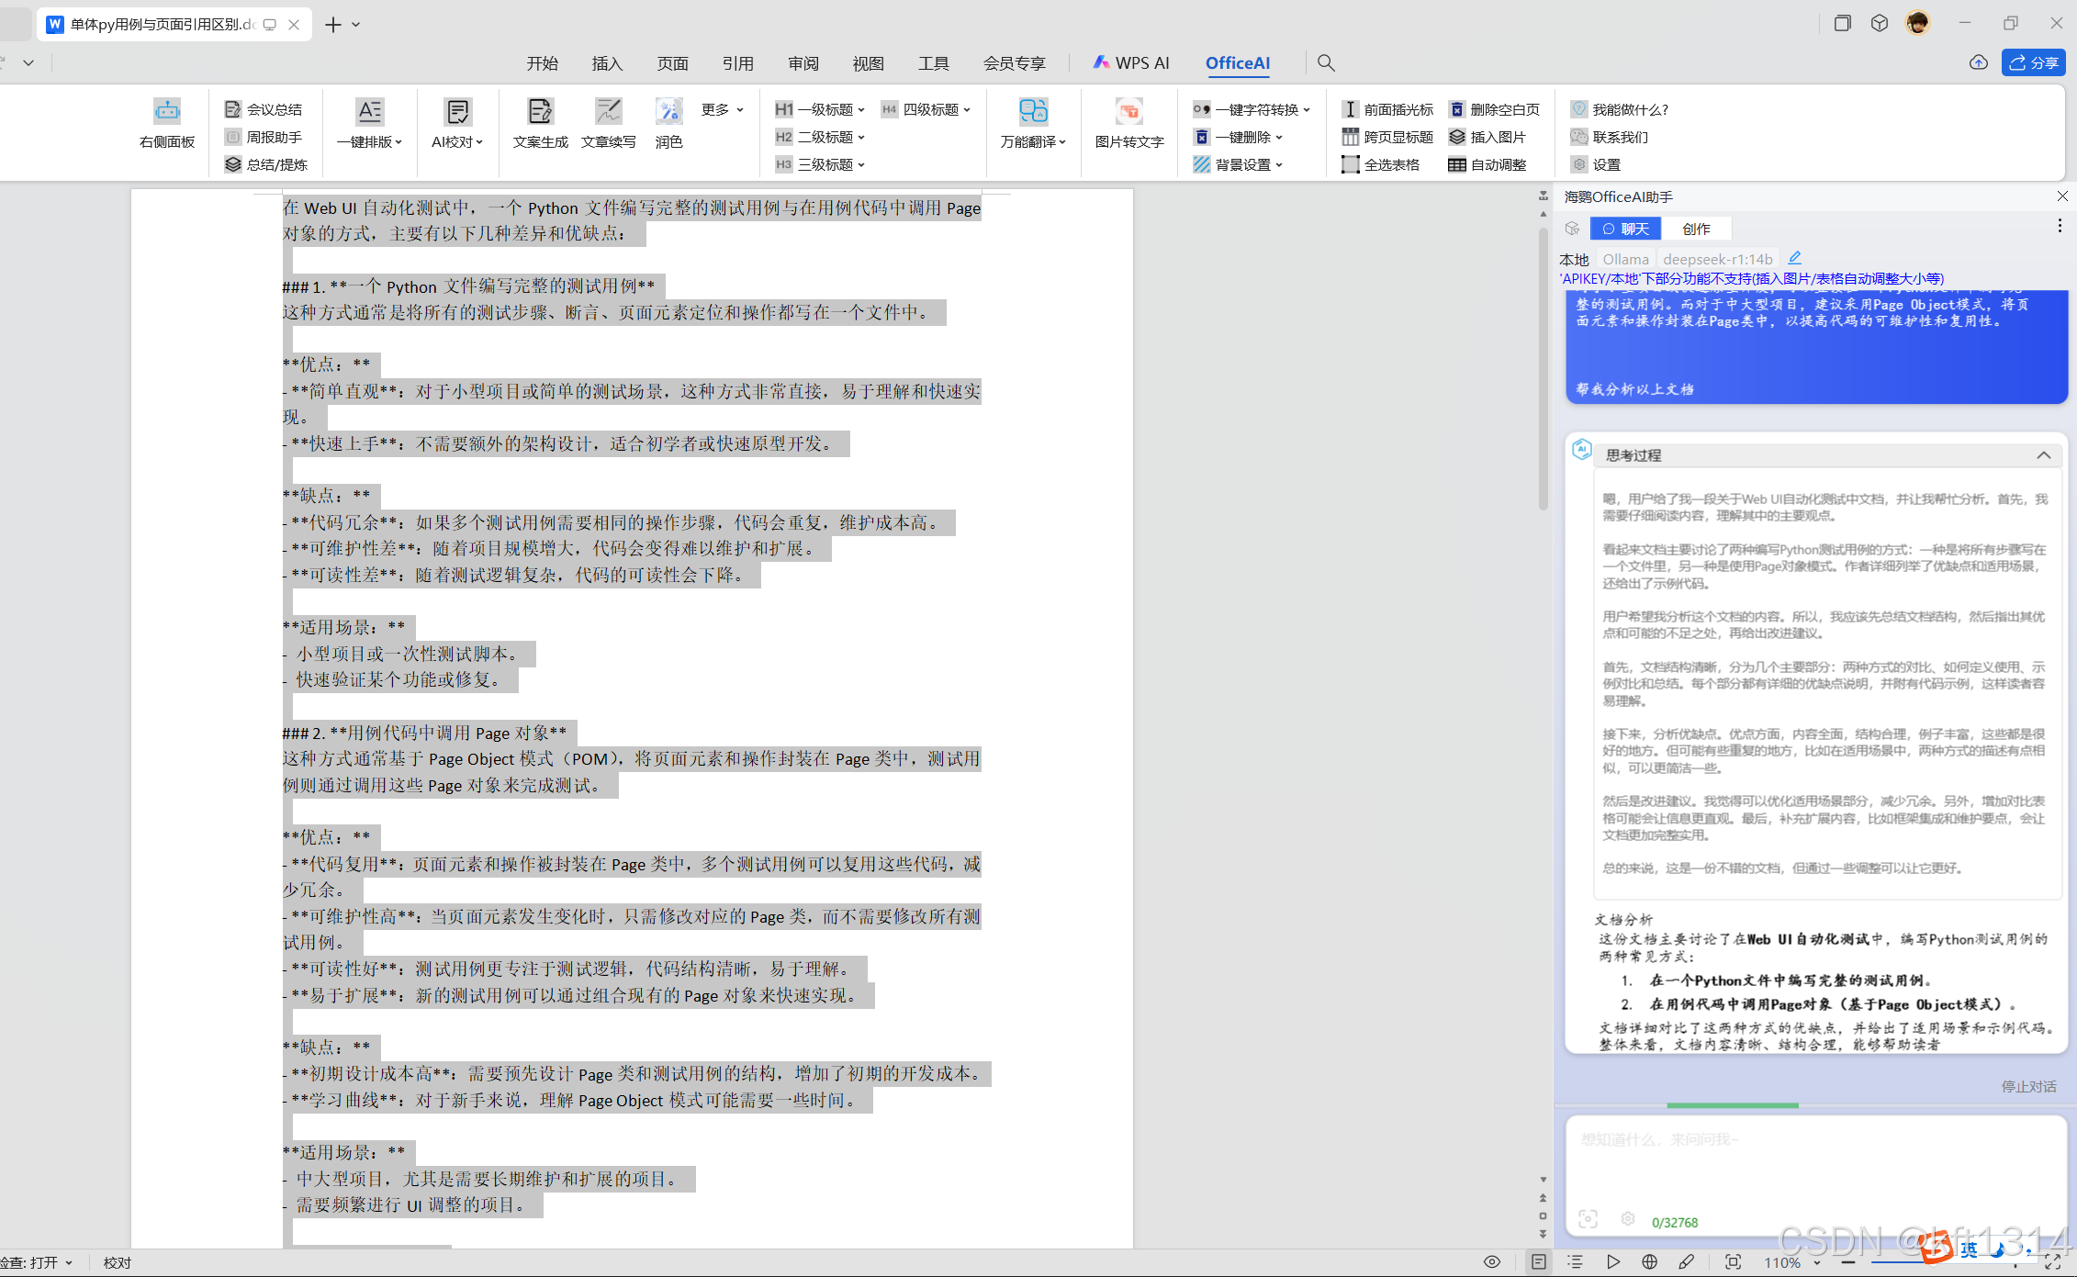Switch assistant to 聊天 chat mode
This screenshot has width=2077, height=1277.
(1625, 229)
